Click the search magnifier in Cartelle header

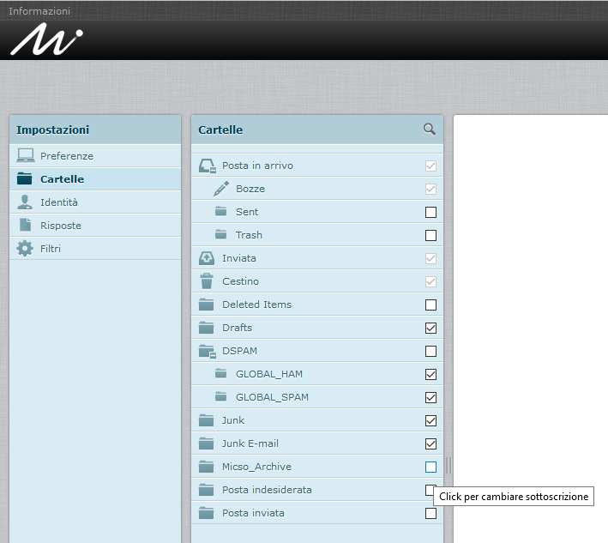point(430,130)
